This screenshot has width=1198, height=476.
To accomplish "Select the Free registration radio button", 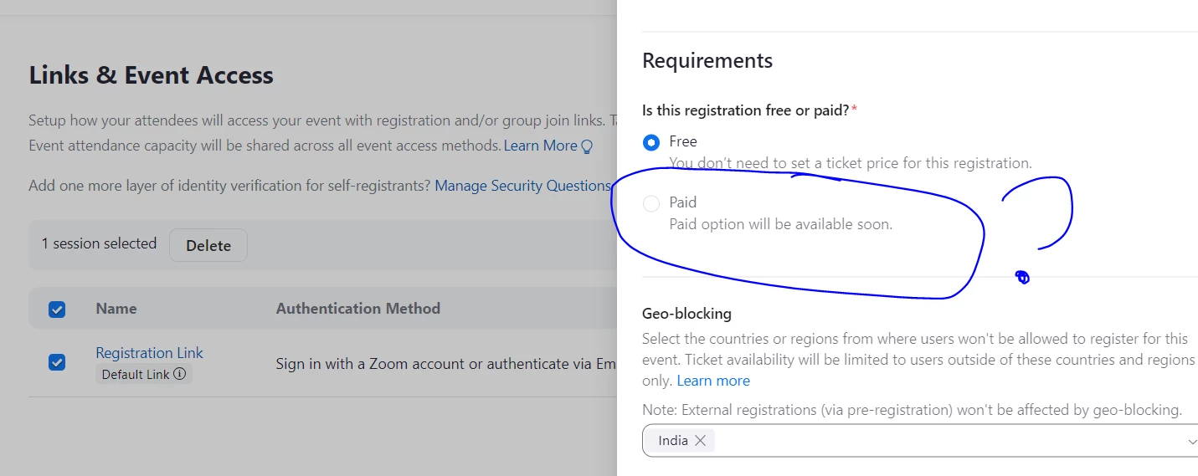I will click(651, 142).
